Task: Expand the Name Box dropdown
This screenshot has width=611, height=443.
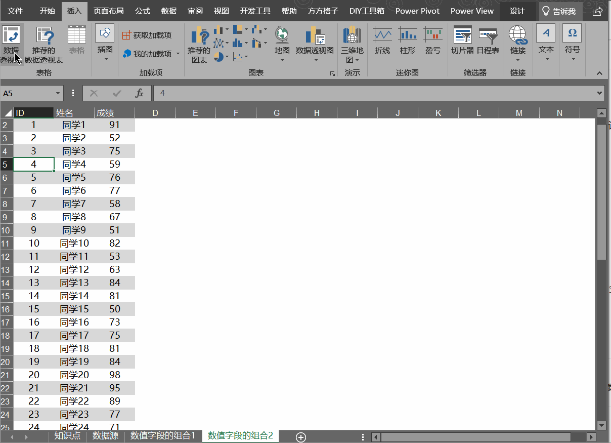Action: pos(58,93)
